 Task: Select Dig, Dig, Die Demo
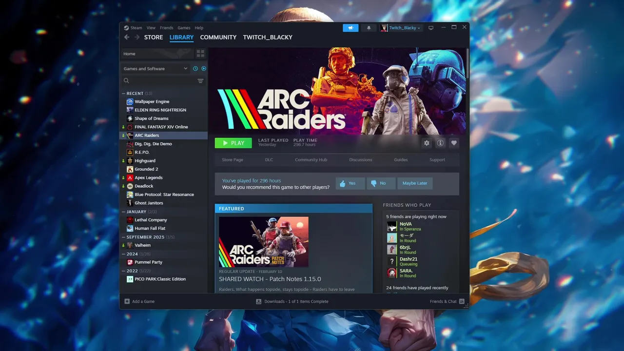pos(164,144)
